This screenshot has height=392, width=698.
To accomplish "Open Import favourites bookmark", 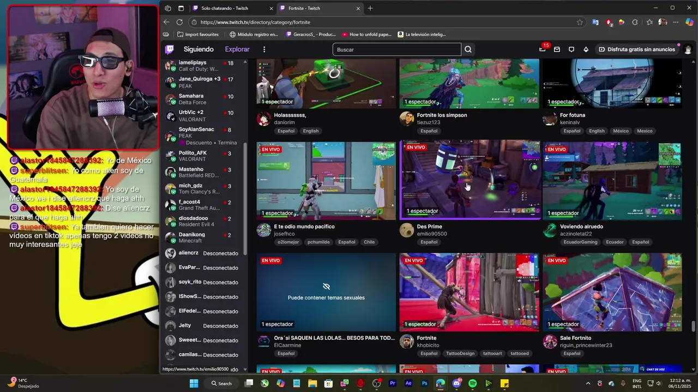I will 197,34.
